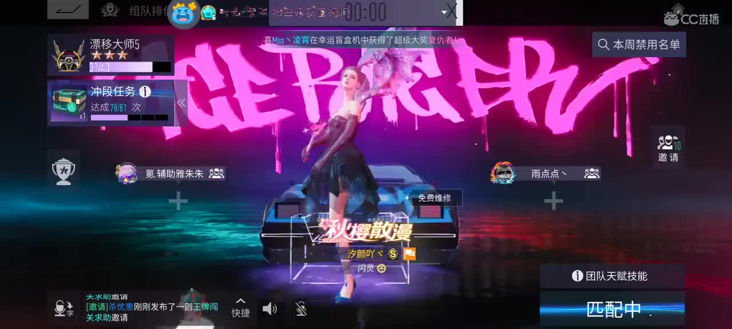Toggle the muted microphone icon
The height and width of the screenshot is (329, 732).
(x=301, y=309)
